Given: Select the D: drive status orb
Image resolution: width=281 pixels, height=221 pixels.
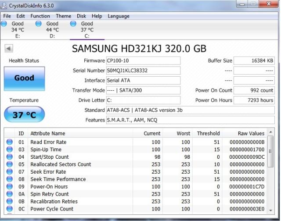Looking at the screenshot, I should (38, 24).
